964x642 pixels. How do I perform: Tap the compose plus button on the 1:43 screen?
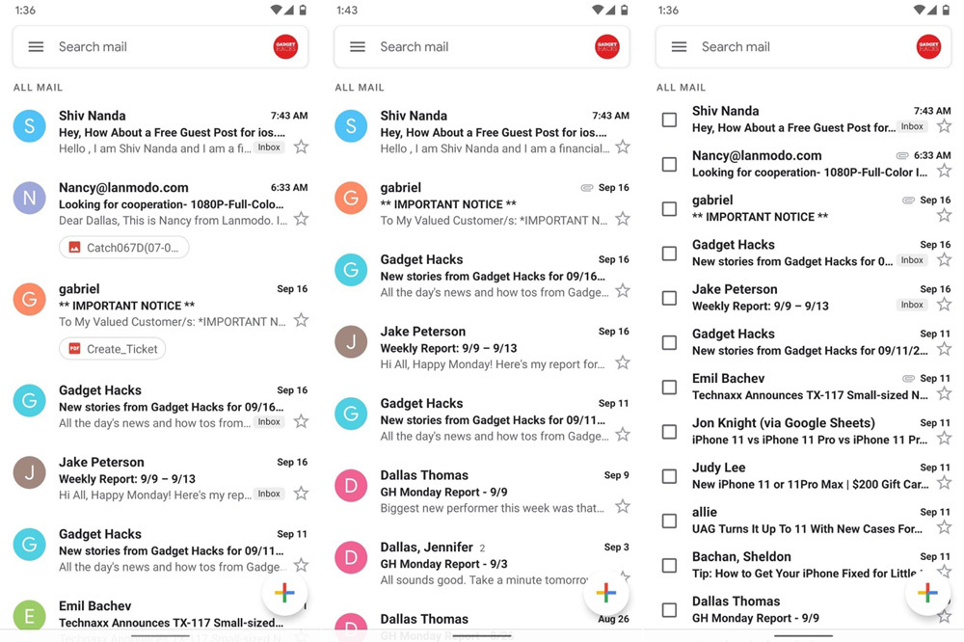tap(605, 593)
